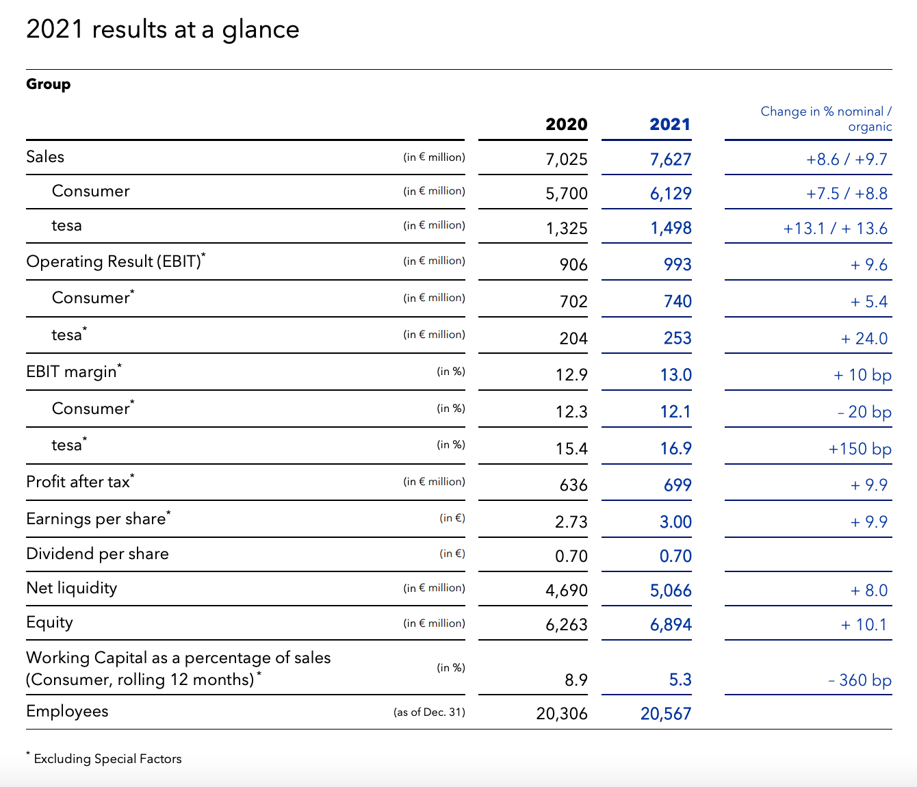Click the 'Operating Result (EBIT)' row label

[114, 261]
